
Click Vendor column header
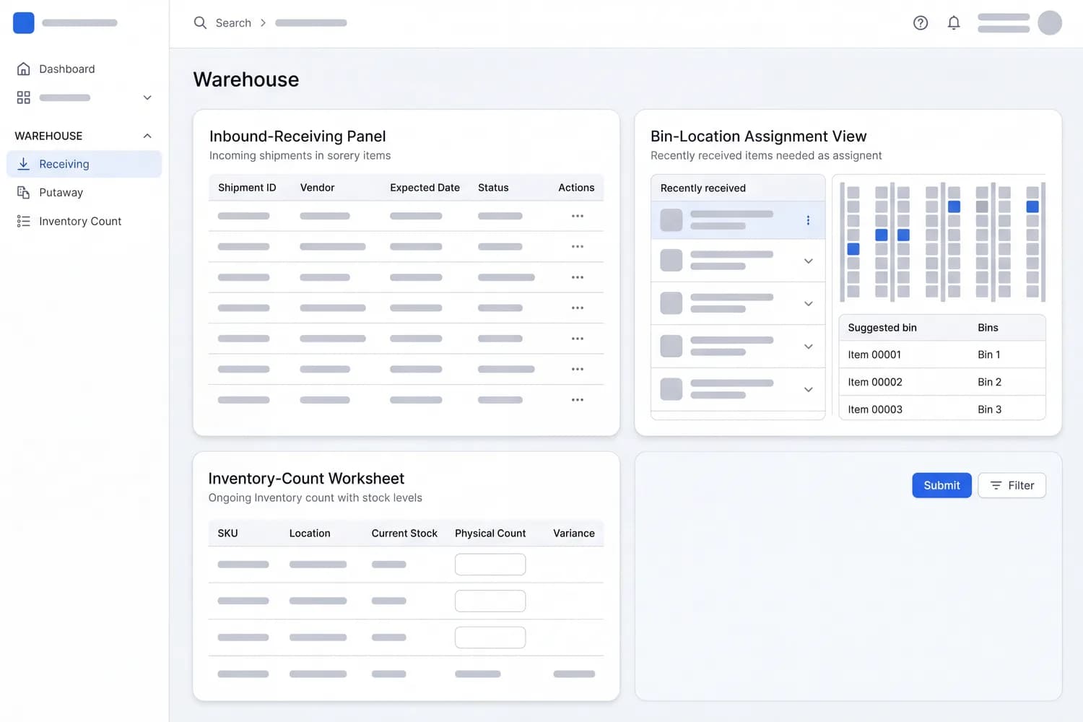pyautogui.click(x=317, y=188)
